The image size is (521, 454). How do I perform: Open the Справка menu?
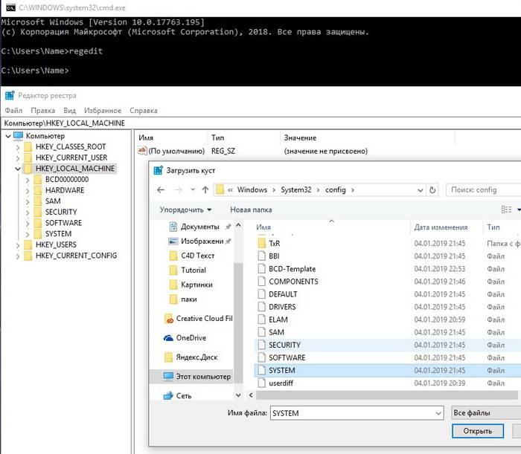point(144,111)
